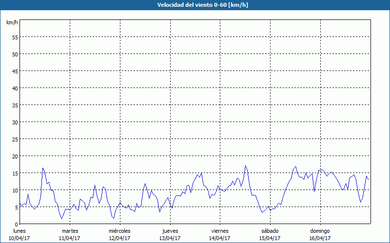This screenshot has height=243, width=390.
Task: Click the highest wind peak on Friday
Action: pos(245,166)
